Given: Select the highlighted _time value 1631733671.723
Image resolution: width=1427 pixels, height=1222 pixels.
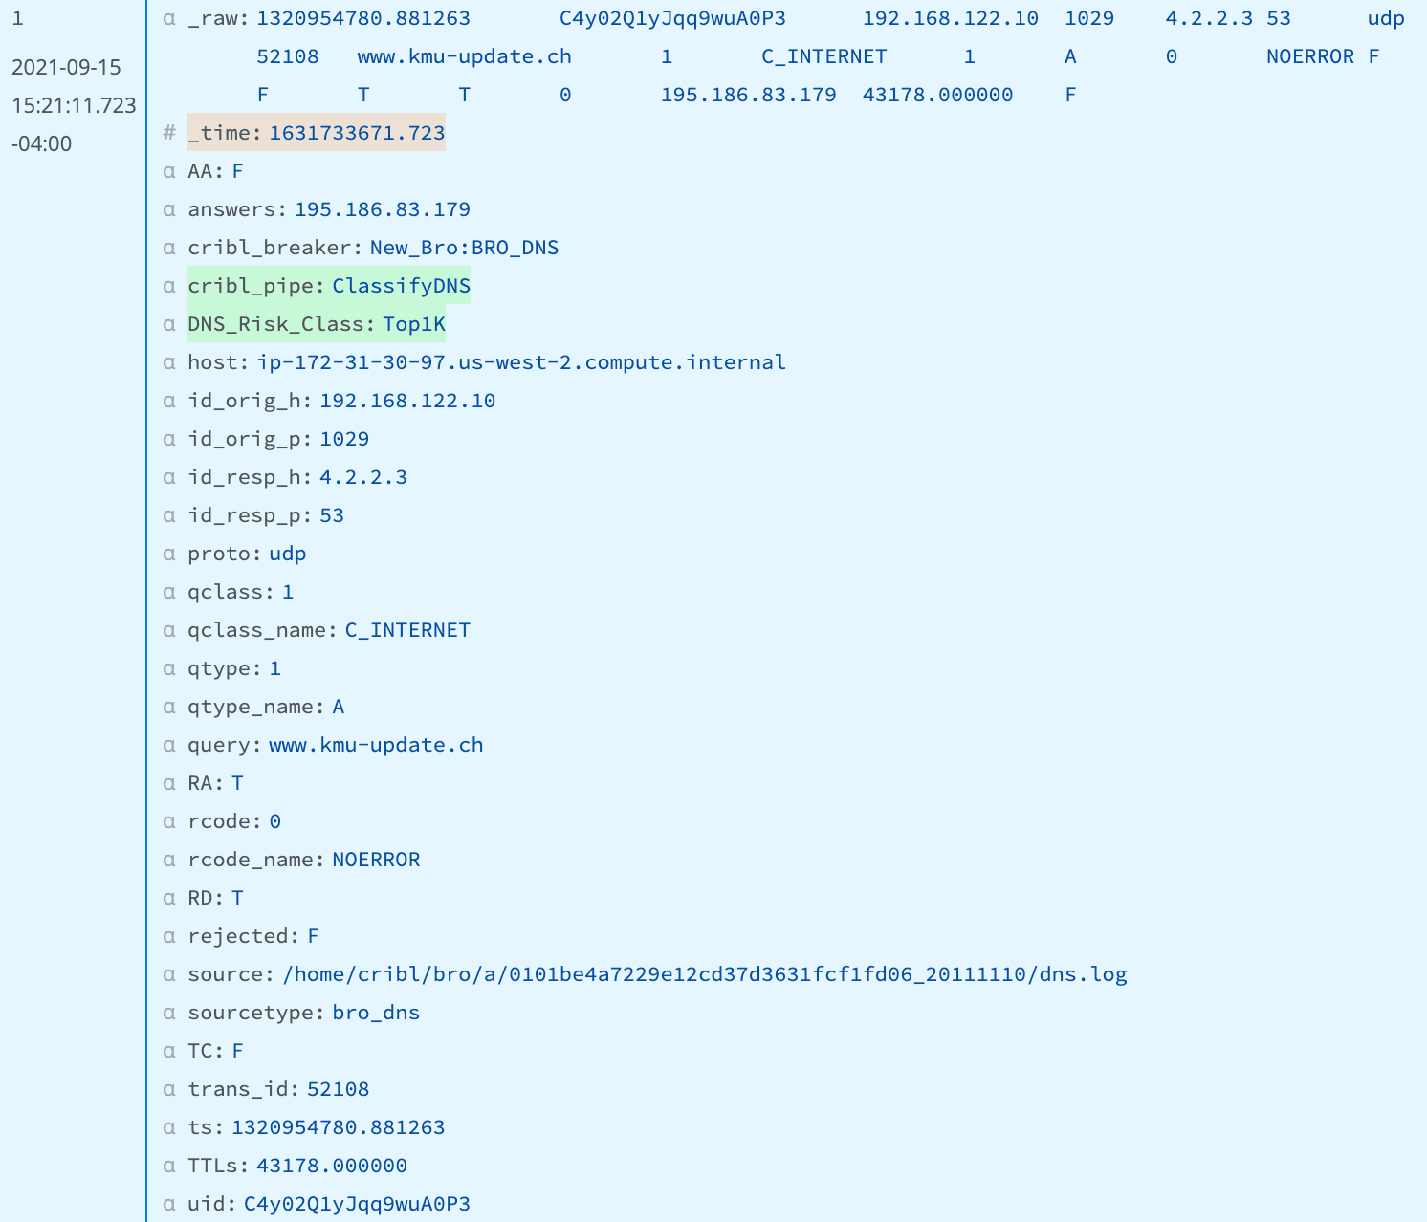Looking at the screenshot, I should 357,133.
